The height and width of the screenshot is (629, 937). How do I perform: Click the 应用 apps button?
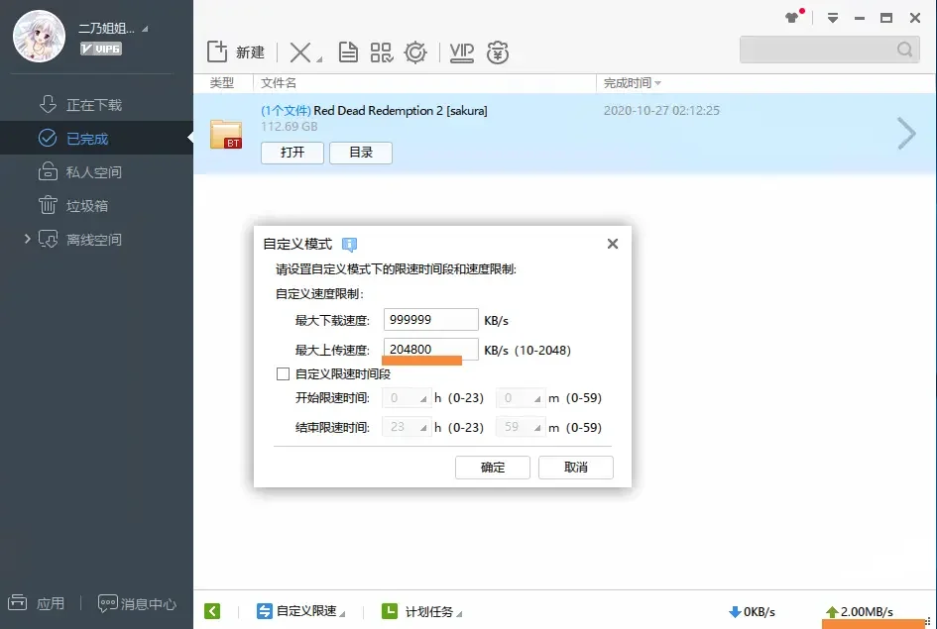[36, 603]
